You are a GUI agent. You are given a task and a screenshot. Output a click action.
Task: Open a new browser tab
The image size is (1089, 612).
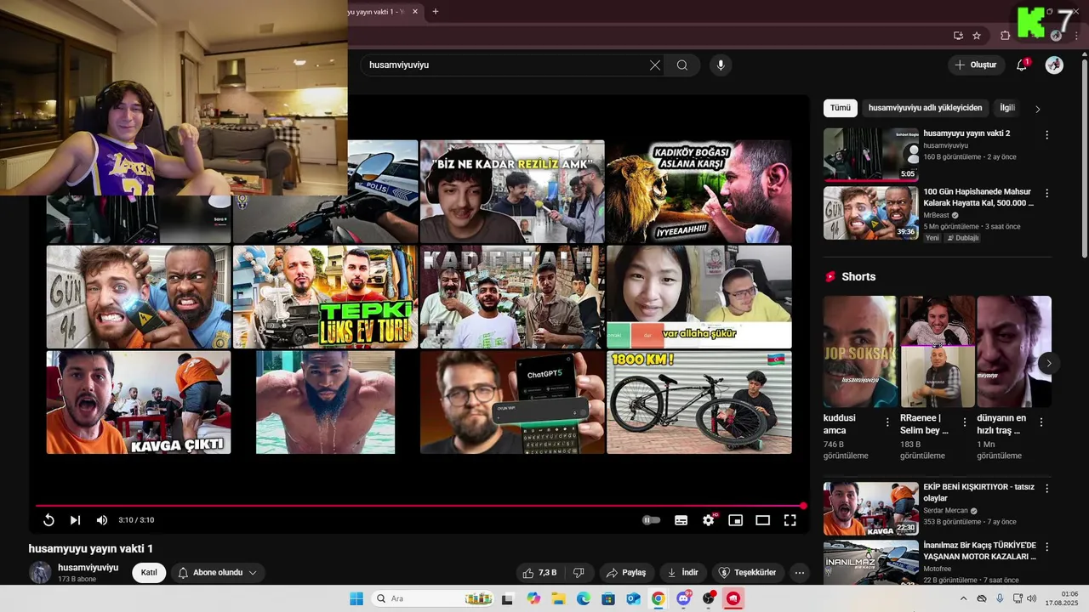(x=436, y=11)
